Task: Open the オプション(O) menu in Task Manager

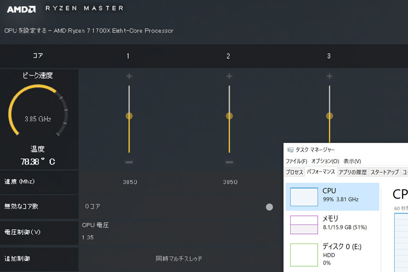Action: tap(325, 161)
